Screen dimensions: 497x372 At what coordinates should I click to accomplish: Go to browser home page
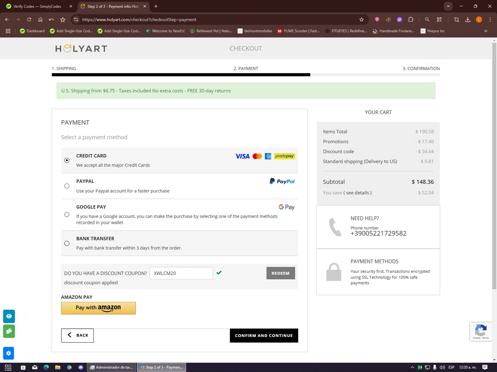point(40,20)
